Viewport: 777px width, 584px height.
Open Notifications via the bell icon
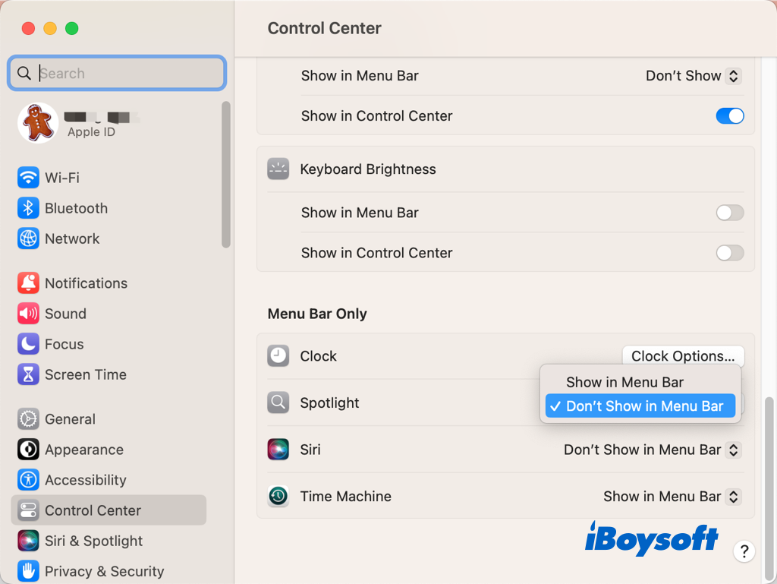[x=28, y=283]
